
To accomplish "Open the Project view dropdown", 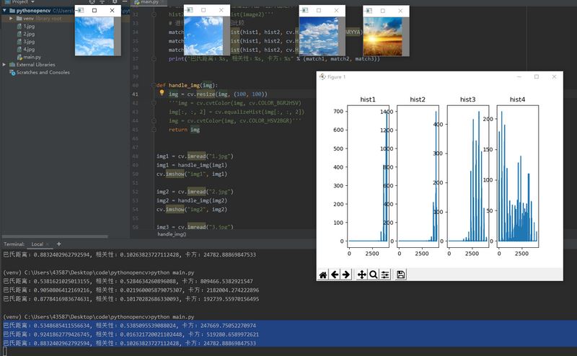I will tap(31, 2).
